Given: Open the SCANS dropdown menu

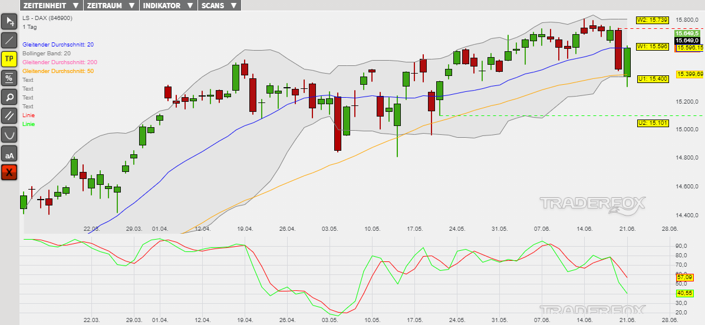Looking at the screenshot, I should (x=219, y=5).
